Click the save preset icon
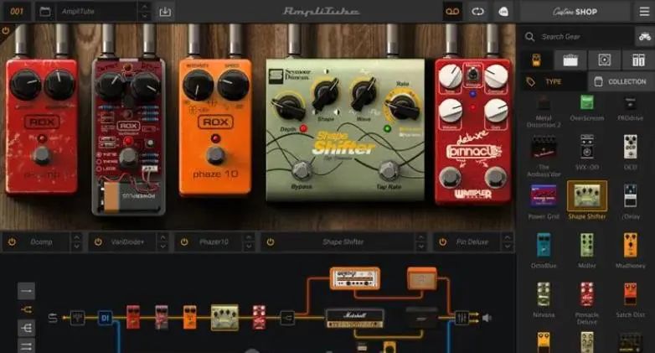655x353 pixels. pos(165,11)
